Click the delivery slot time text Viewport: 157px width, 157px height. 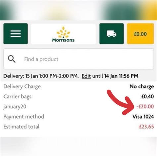point(52,76)
